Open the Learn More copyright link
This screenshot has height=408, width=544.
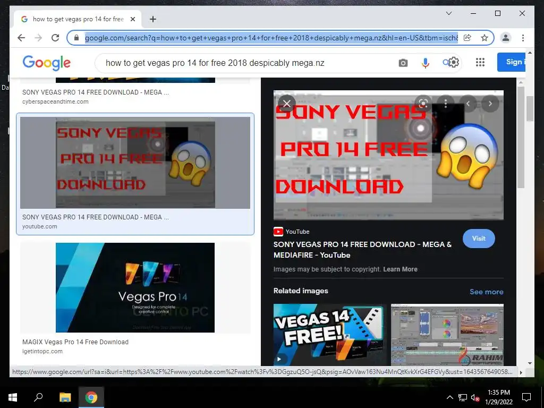tap(400, 269)
